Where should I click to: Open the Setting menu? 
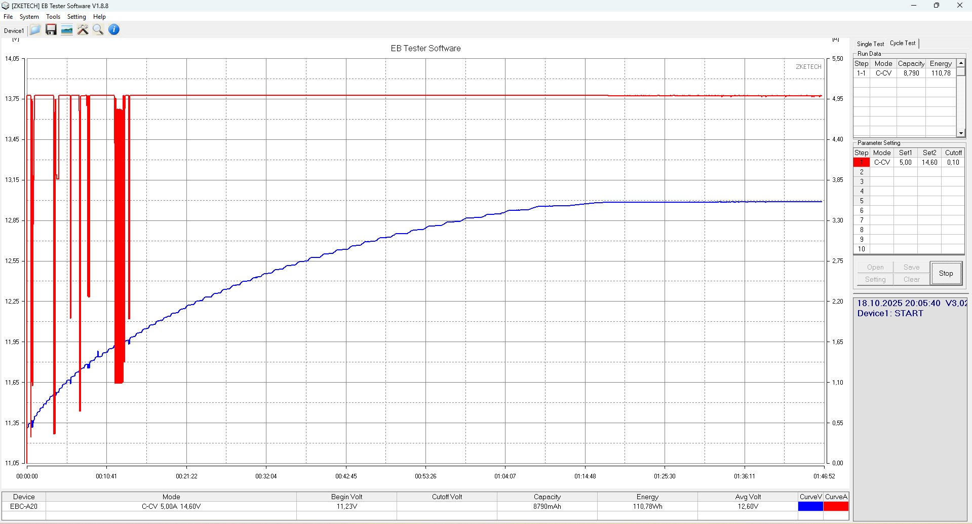pyautogui.click(x=76, y=17)
